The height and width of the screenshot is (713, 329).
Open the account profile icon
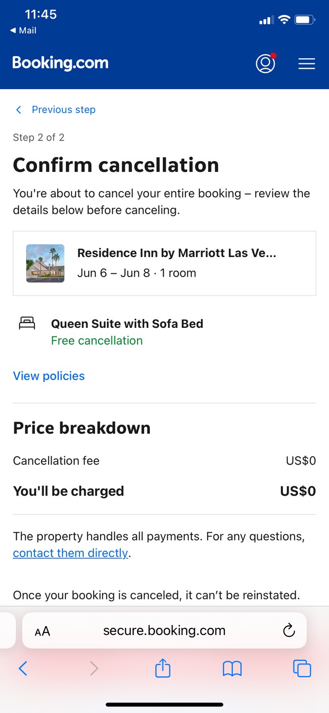click(265, 63)
